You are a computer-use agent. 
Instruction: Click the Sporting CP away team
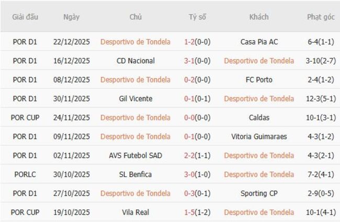point(259,193)
